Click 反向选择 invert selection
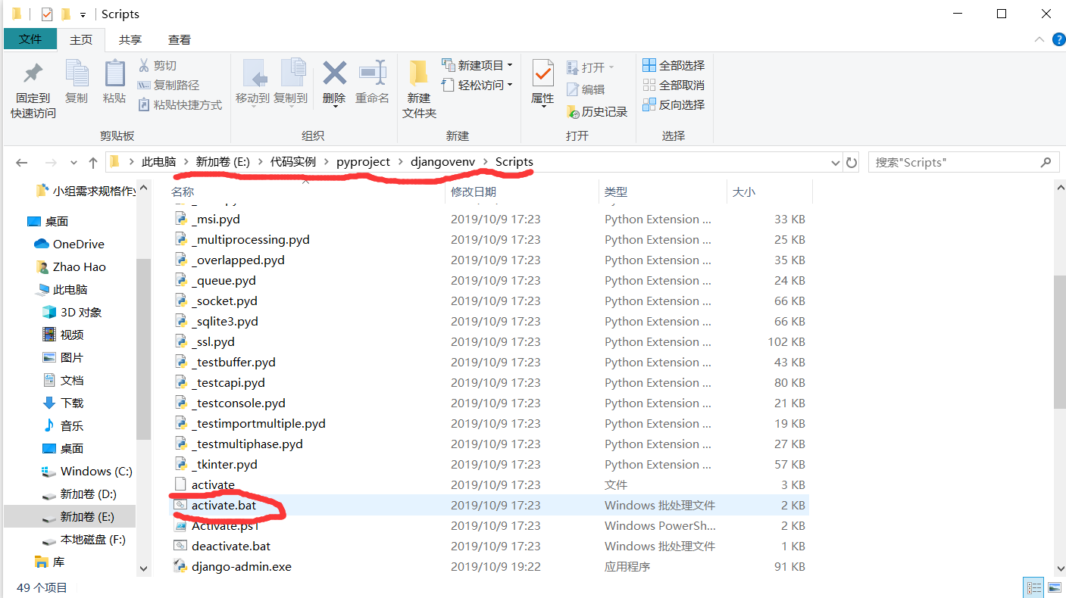The height and width of the screenshot is (598, 1066). coord(674,105)
